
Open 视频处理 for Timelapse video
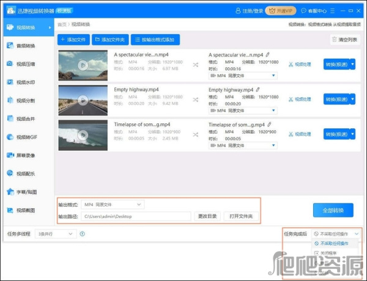300,134
